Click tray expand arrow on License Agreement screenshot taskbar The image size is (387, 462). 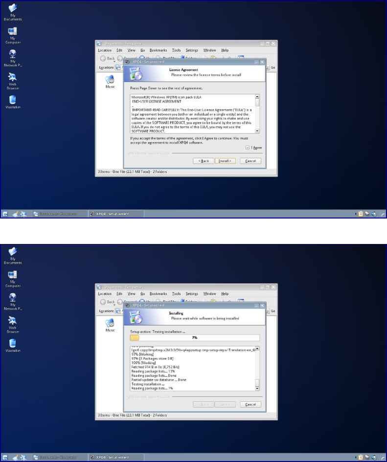point(356,214)
